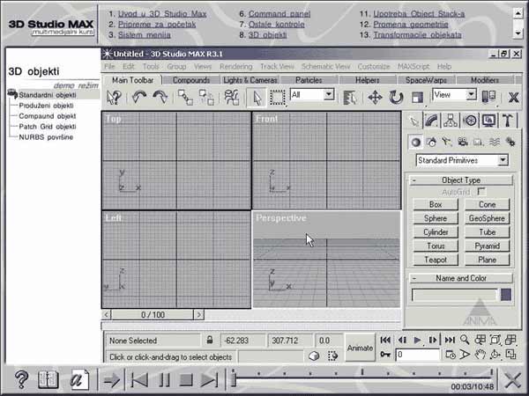Image resolution: width=529 pixels, height=396 pixels.
Task: Select the Space Warps category icon
Action: pos(495,142)
